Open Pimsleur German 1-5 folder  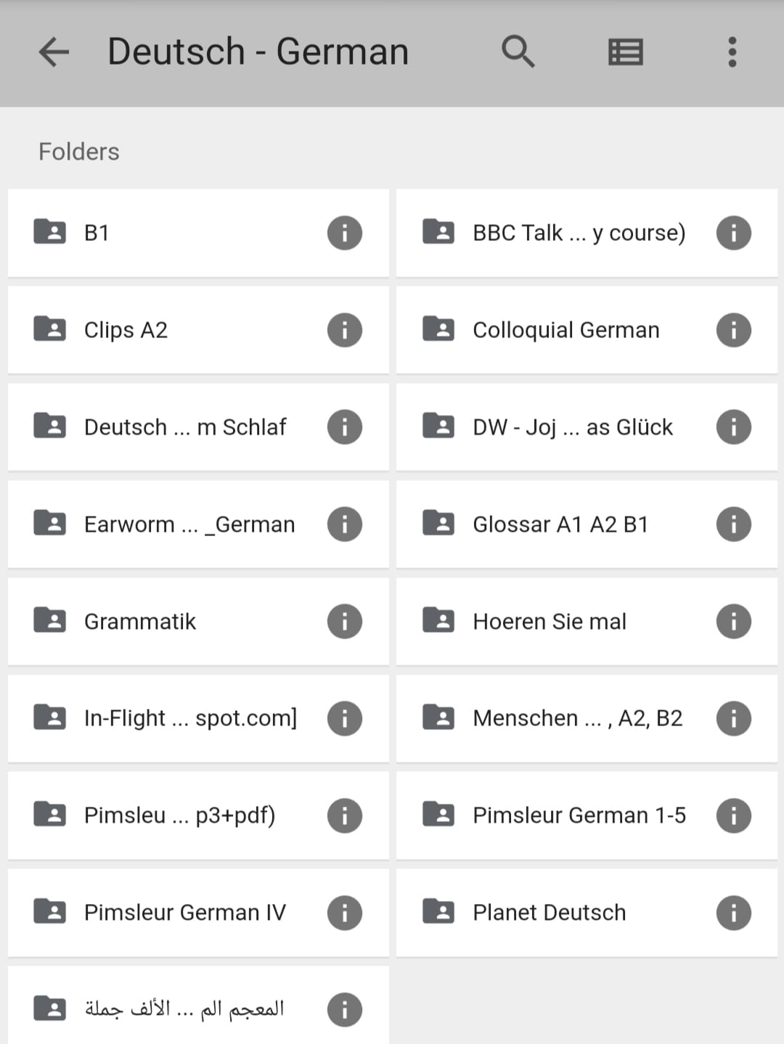587,815
